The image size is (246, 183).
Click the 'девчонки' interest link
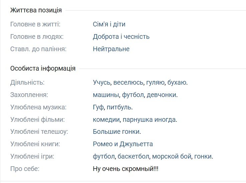click(161, 95)
